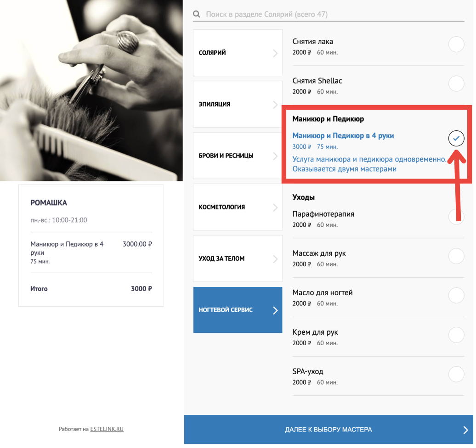Tick the Массаж для рук service
Screen dimensions: 476x448
click(x=456, y=256)
